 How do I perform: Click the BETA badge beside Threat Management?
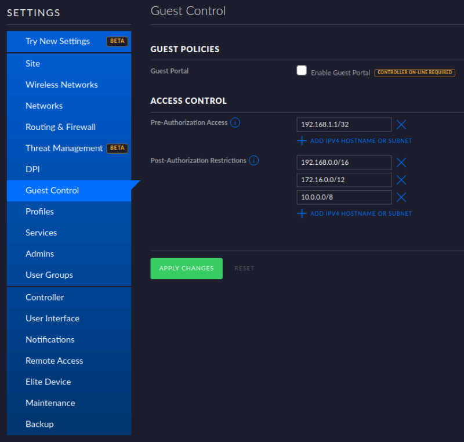pos(117,148)
